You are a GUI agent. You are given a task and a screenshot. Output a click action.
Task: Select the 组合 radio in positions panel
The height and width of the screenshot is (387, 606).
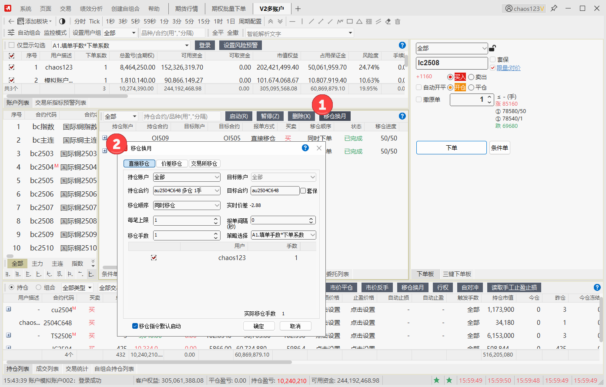38,287
